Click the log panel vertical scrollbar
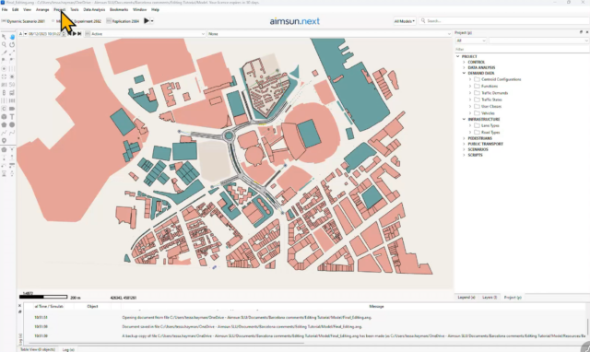 (x=587, y=326)
